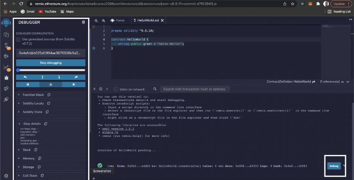Toggle the listen on network checkbox
Image resolution: width=354 pixels, height=180 pixels.
tap(116, 89)
